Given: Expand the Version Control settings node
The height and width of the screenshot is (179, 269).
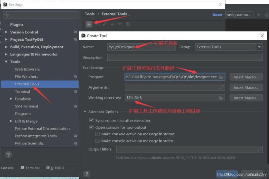Looking at the screenshot, I should click(x=6, y=32).
